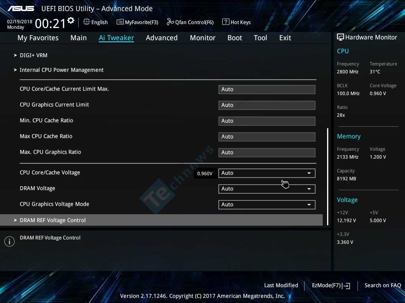Click Last Modified at the bottom

click(281, 285)
